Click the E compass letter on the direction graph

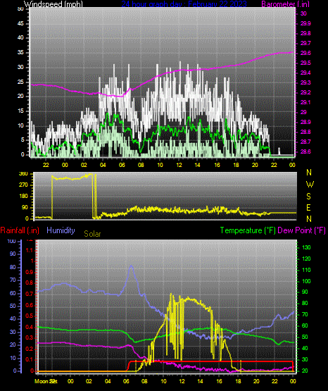coord(308,207)
